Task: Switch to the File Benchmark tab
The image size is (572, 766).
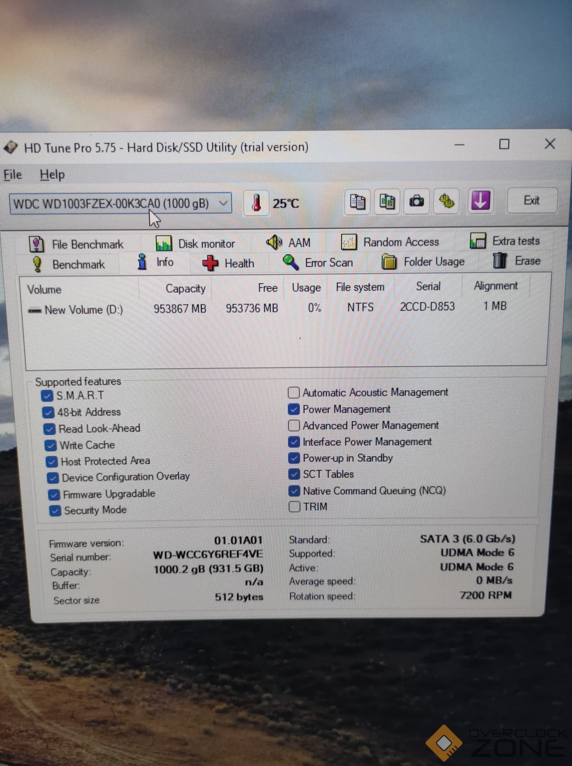Action: [x=76, y=244]
